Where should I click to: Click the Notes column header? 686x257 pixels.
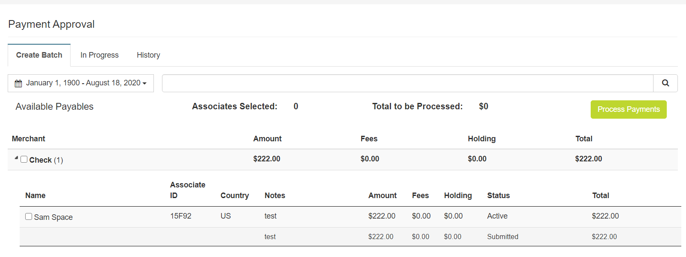pos(275,196)
